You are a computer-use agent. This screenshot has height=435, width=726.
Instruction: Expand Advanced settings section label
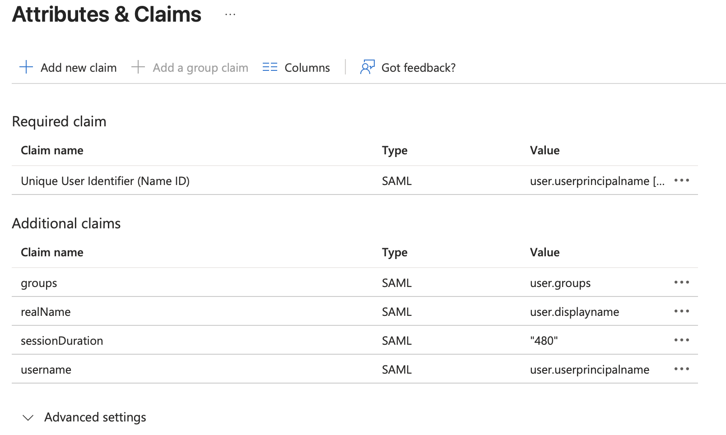click(x=95, y=417)
